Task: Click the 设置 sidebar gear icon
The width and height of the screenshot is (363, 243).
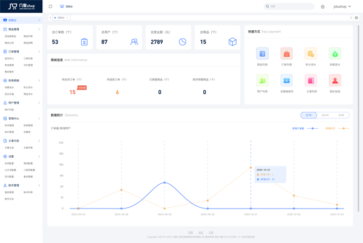Action: coord(5,157)
